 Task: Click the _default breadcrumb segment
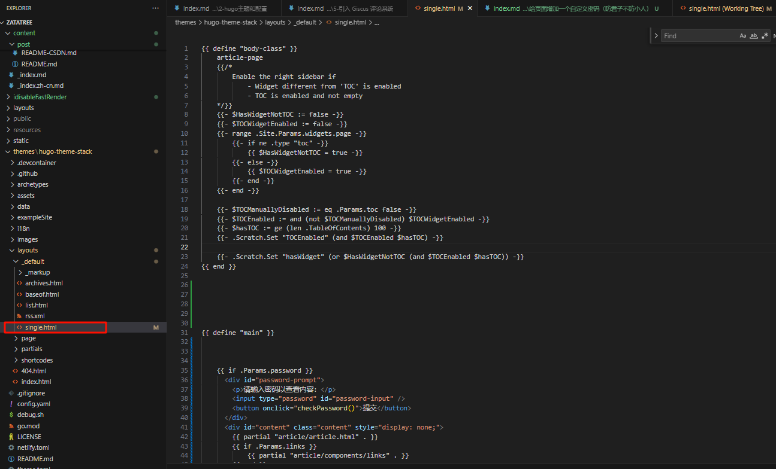[305, 22]
